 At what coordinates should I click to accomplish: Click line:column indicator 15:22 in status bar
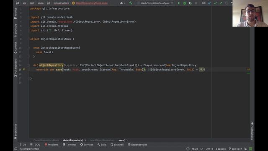click(194, 149)
